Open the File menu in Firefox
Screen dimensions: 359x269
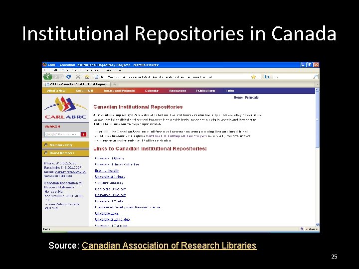(45, 70)
